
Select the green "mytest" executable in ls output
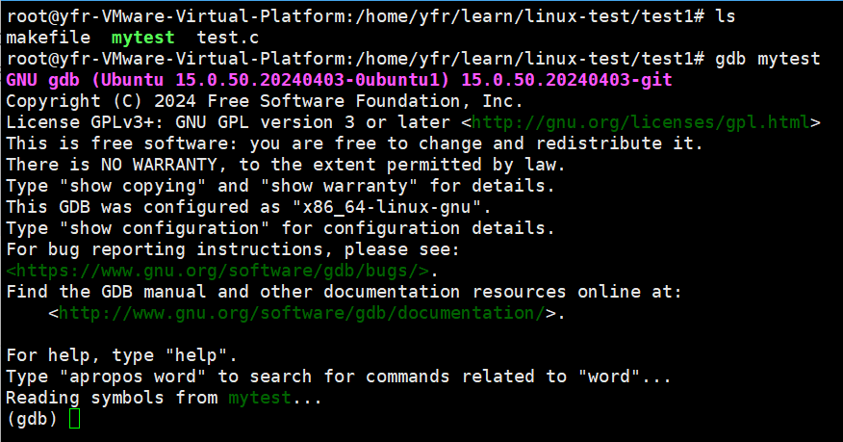(143, 39)
